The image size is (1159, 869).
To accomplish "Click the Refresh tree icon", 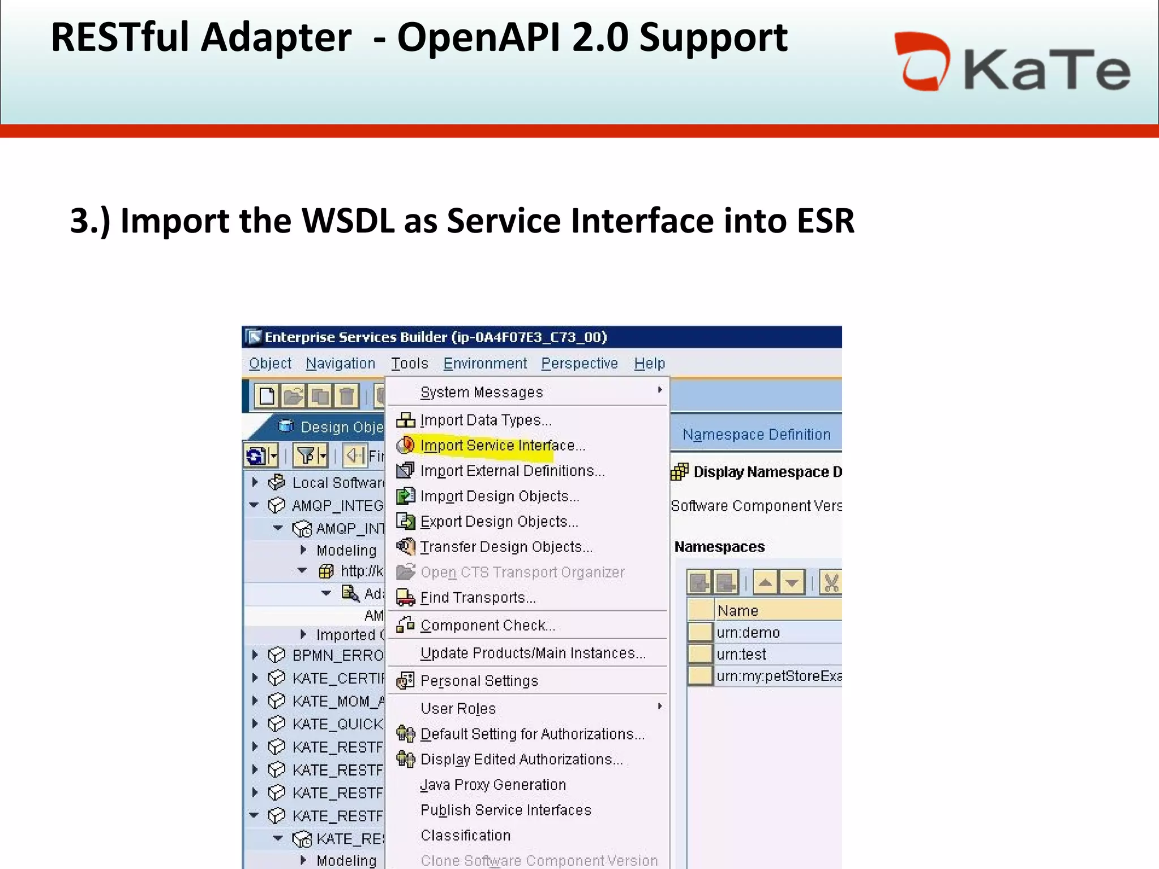I will 256,455.
